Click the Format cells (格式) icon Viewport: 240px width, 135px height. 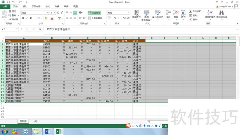(183, 13)
